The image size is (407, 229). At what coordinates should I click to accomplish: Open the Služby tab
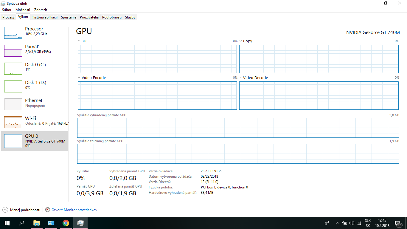click(x=130, y=17)
